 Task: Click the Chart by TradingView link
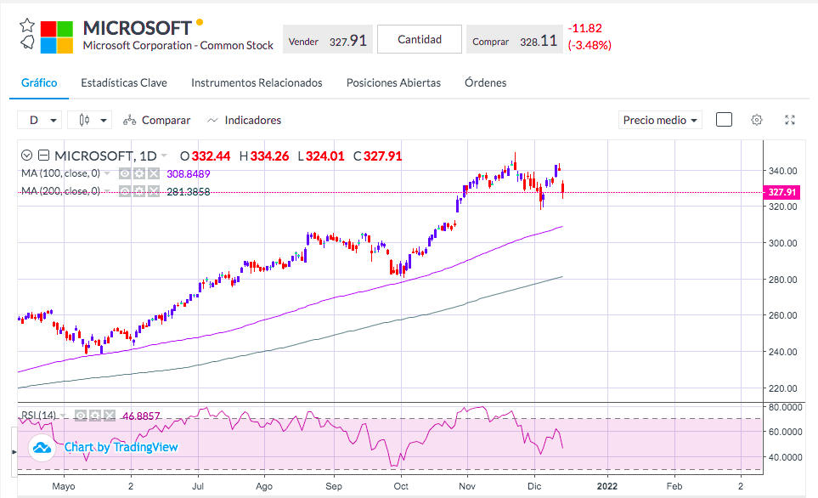pyautogui.click(x=121, y=447)
